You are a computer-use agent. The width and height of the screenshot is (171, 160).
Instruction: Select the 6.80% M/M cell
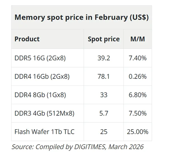pos(137,95)
